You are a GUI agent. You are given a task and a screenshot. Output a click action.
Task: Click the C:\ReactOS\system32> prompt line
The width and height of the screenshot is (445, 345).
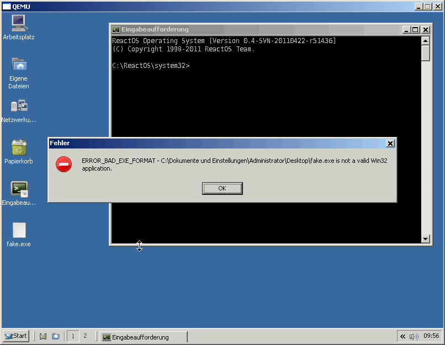point(151,66)
